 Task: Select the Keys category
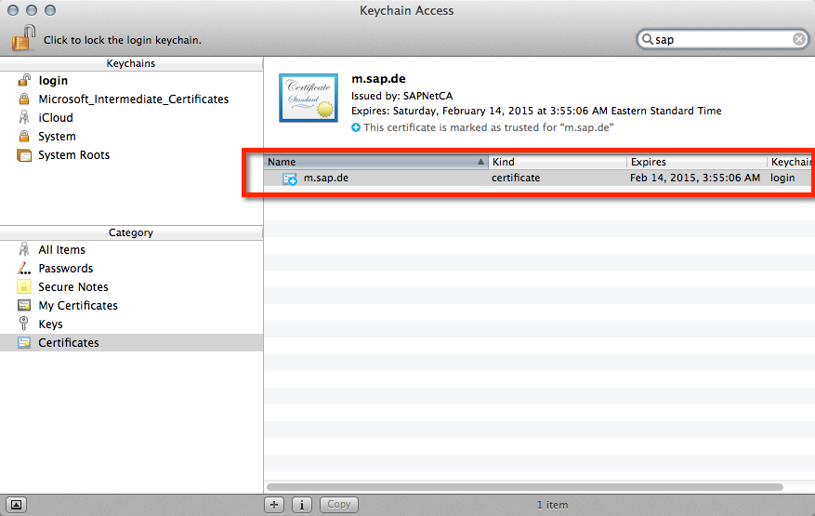50,324
